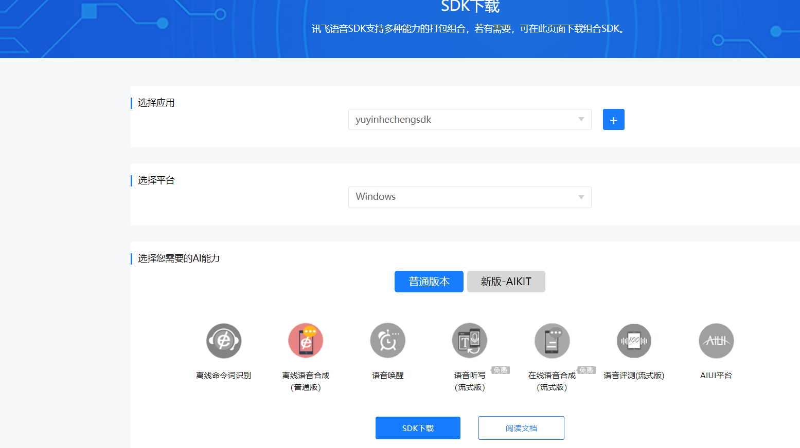
Task: Select the 普通版本 tab
Action: [429, 282]
